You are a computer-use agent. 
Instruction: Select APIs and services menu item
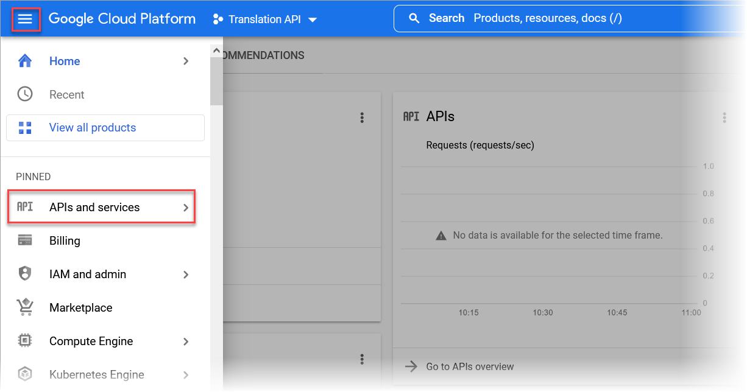click(101, 207)
